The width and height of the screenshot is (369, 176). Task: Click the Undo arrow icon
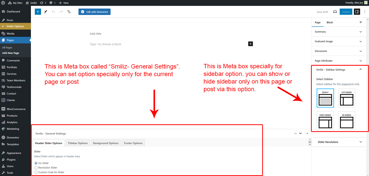point(53,12)
